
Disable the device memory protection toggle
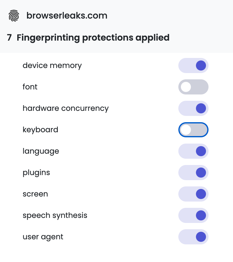coord(193,65)
